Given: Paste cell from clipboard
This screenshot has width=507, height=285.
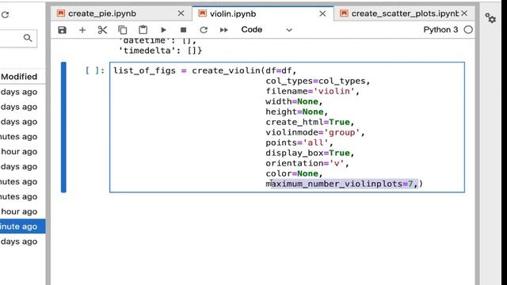Looking at the screenshot, I should (143, 30).
